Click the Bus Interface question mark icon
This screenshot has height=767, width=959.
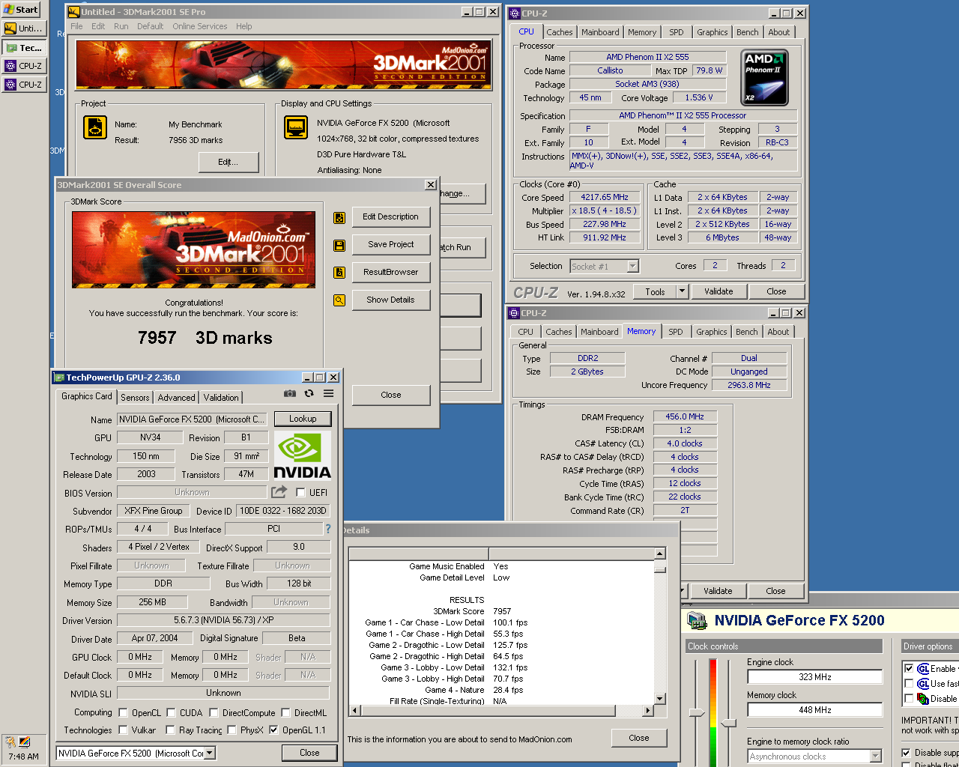click(327, 529)
